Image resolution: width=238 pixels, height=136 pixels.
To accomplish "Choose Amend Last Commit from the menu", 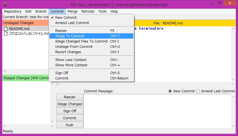I will click(x=92, y=23).
